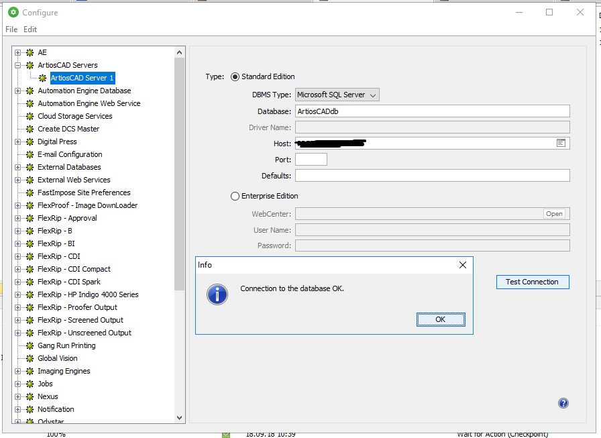
Task: Expand the External Databases tree node
Action: [x=17, y=167]
